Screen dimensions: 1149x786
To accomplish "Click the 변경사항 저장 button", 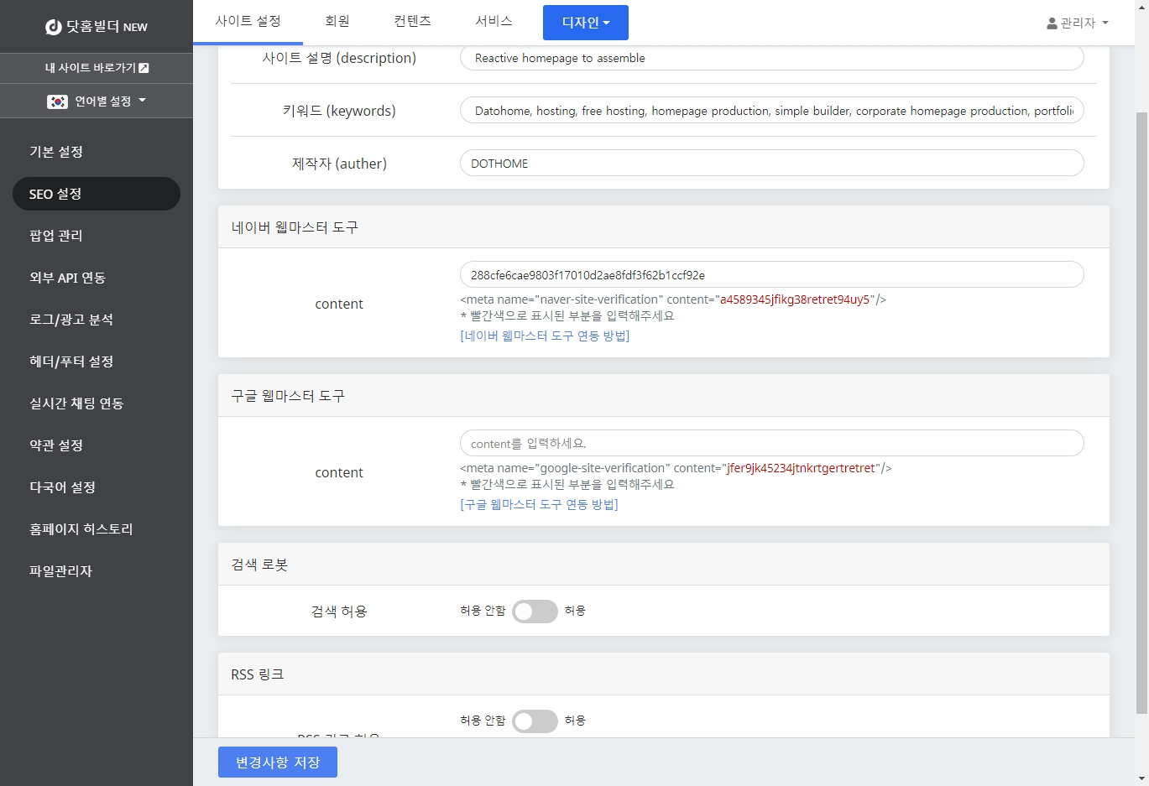I will point(278,763).
